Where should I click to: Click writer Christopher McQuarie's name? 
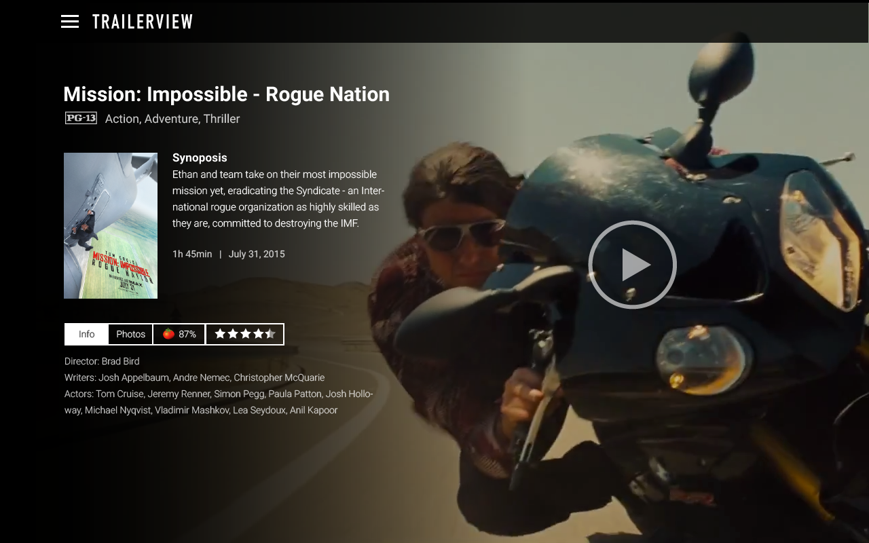(279, 377)
